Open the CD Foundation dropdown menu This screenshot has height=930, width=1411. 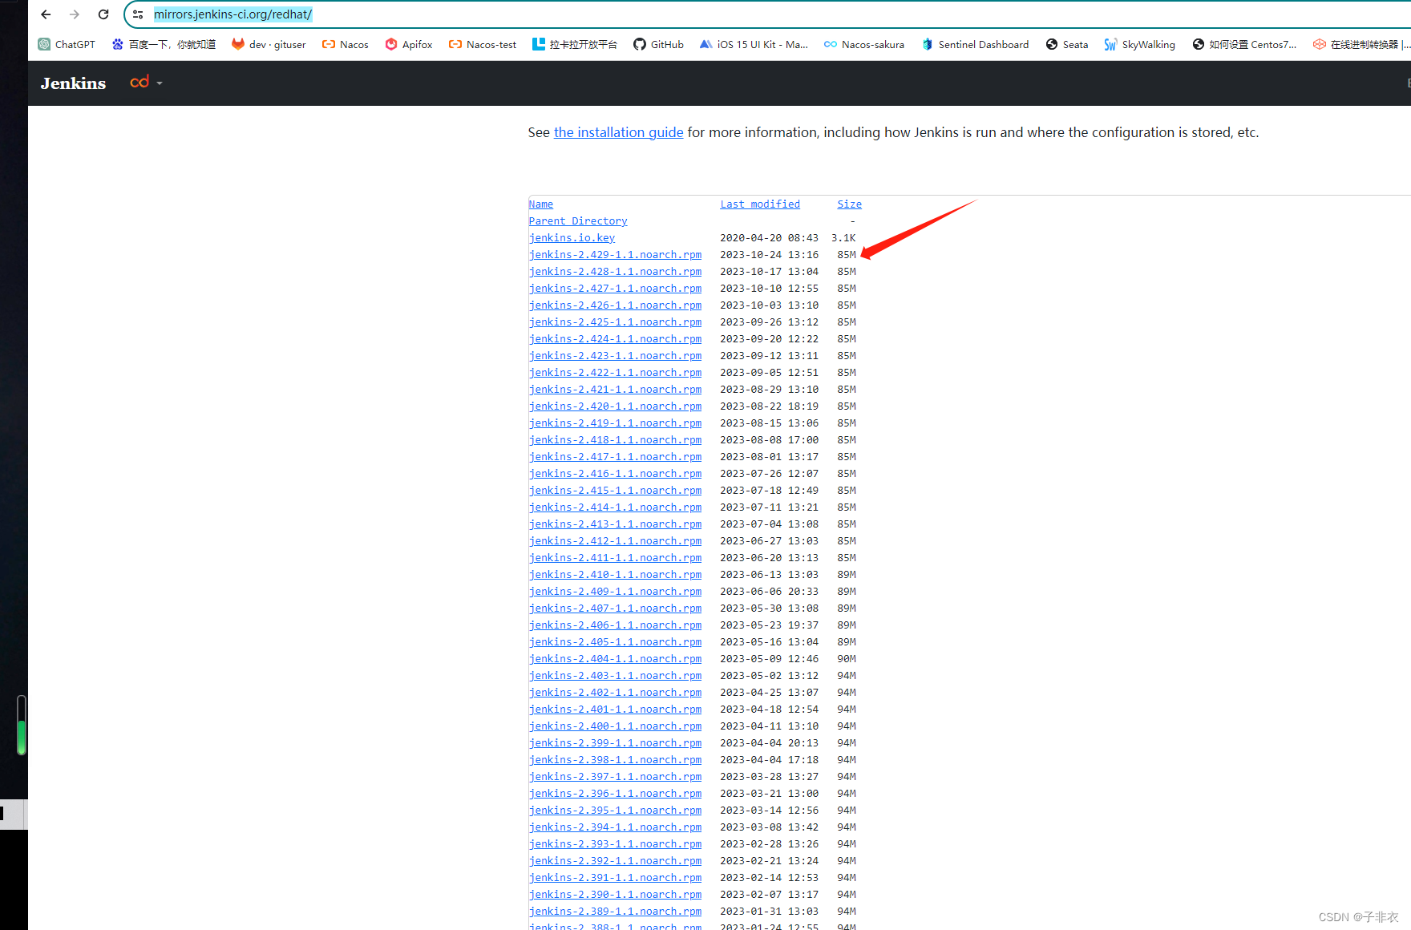(146, 83)
